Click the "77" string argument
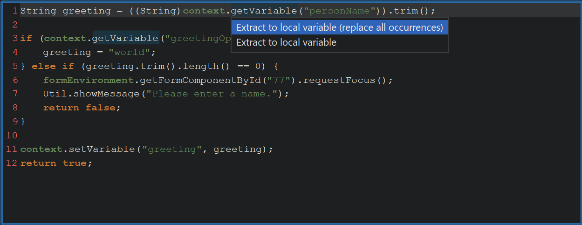The height and width of the screenshot is (225, 582). pyautogui.click(x=279, y=80)
